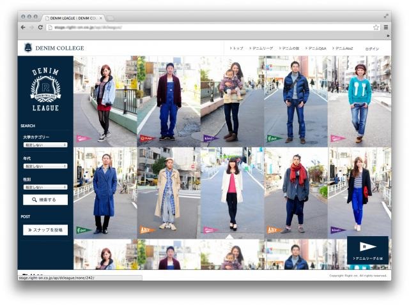Viewport: 409px width, 305px height.
Task: Click the purple pennant on the mother-with-baby photo
Action: point(211,138)
